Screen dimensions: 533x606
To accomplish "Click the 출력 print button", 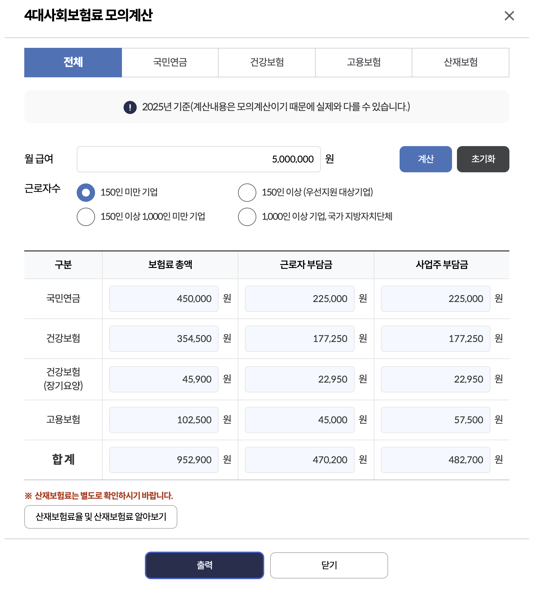I will (x=204, y=565).
